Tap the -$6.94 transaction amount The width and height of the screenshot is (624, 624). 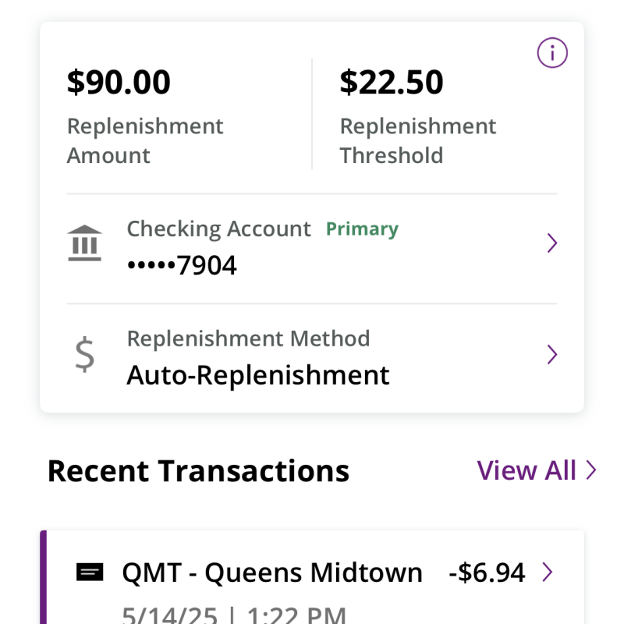coord(487,573)
